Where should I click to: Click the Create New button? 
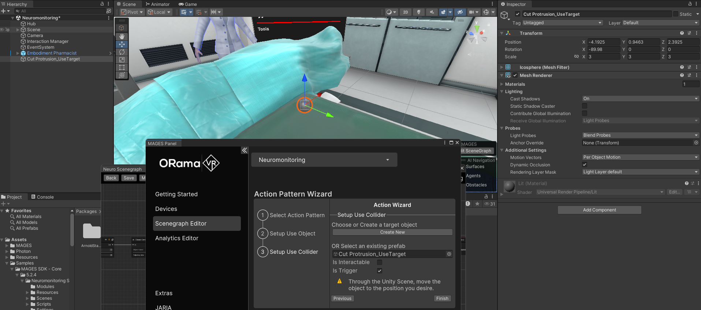pyautogui.click(x=392, y=232)
